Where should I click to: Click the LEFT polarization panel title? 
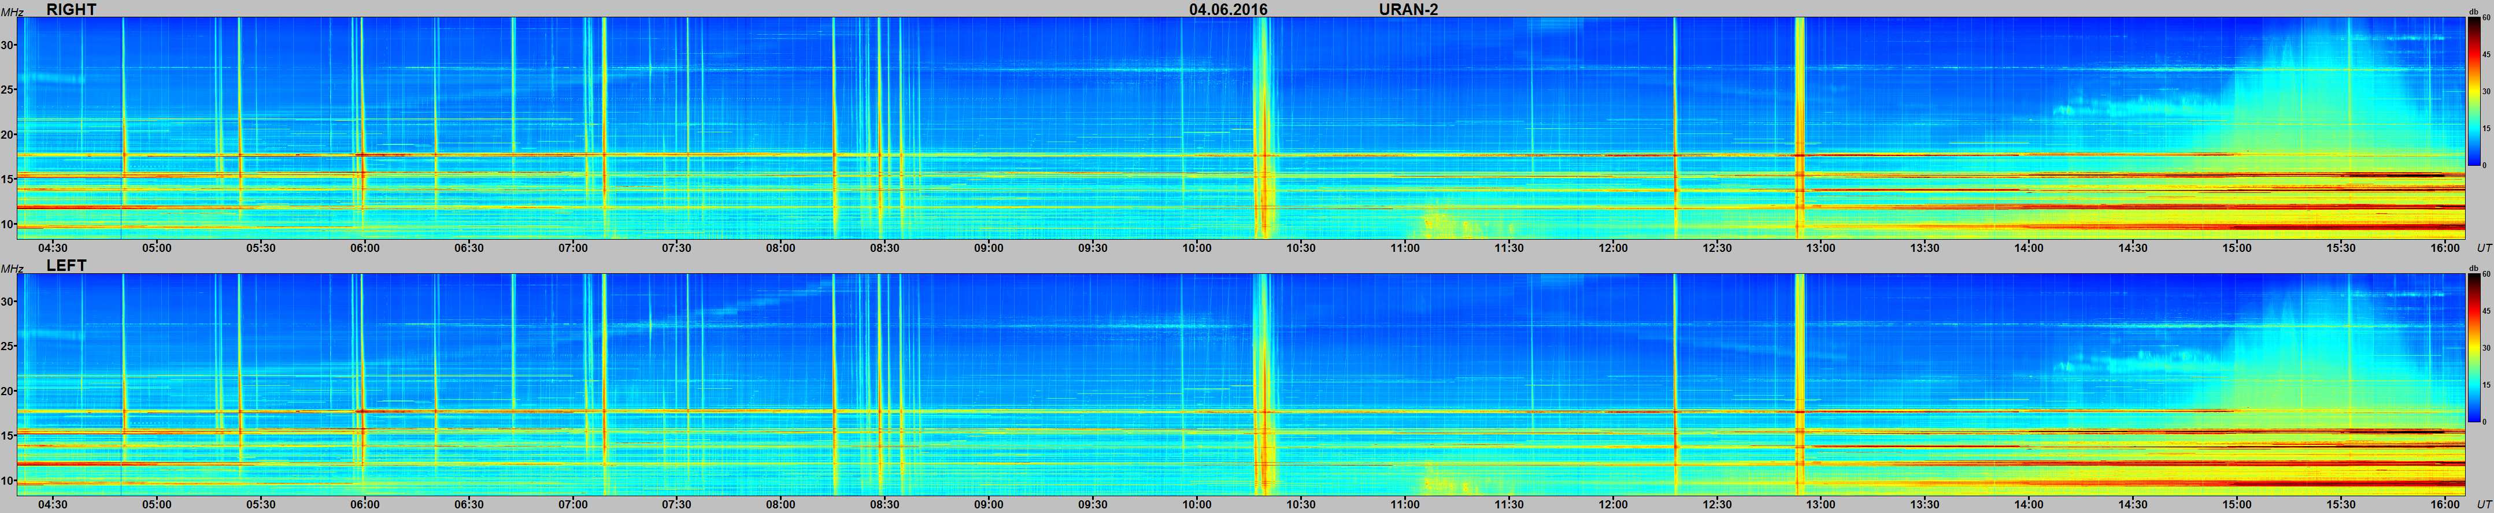pyautogui.click(x=67, y=265)
